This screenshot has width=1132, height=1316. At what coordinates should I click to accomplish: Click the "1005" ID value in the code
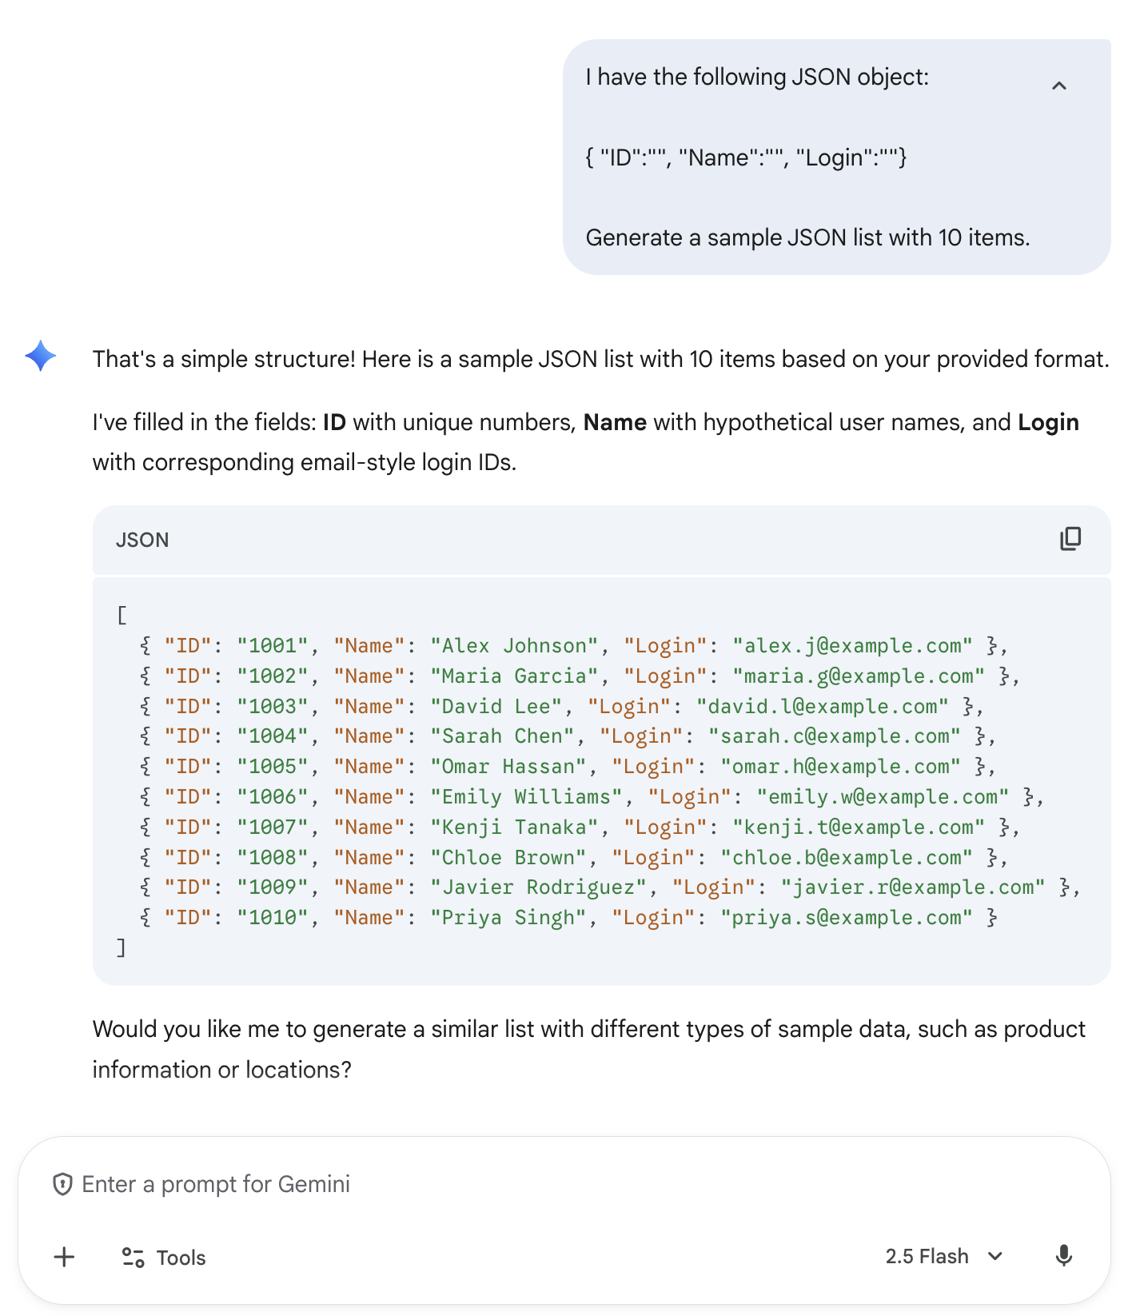click(272, 767)
